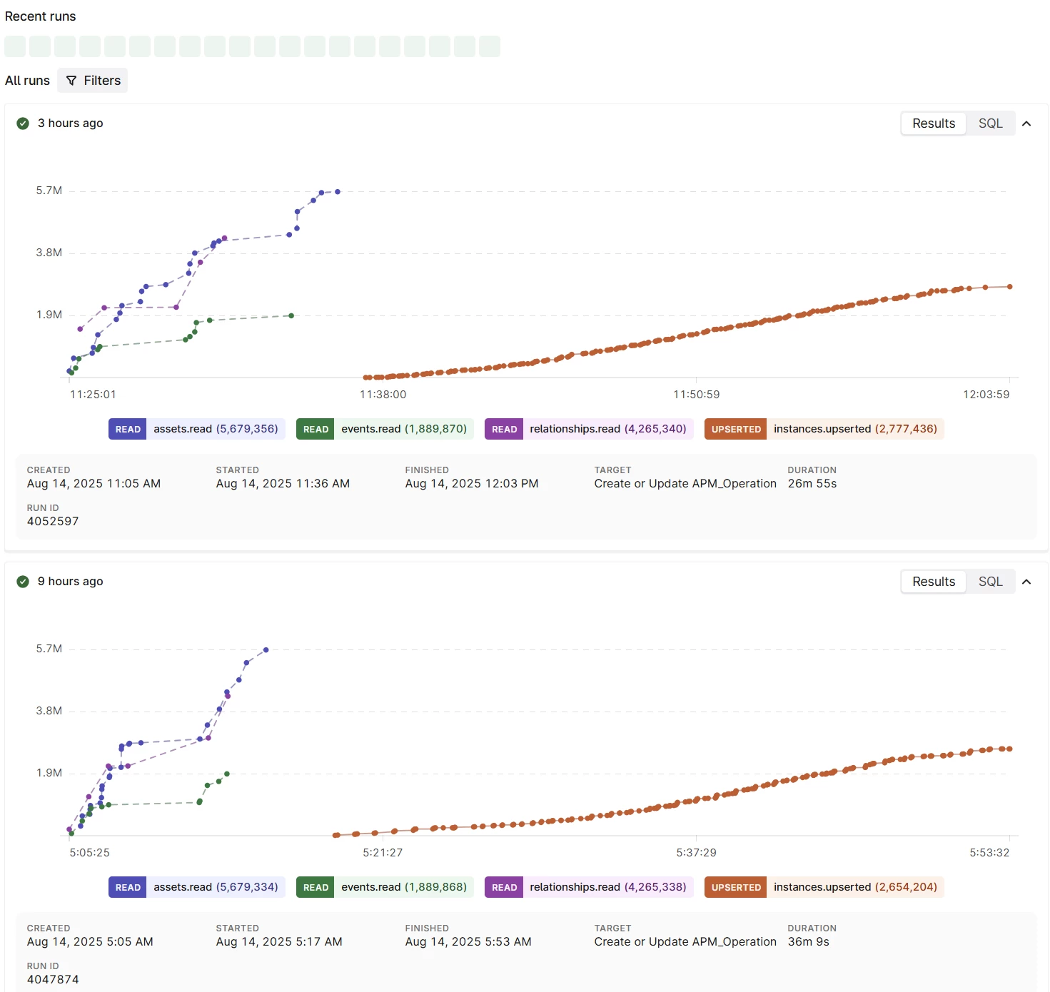Click run ID 4052597
The width and height of the screenshot is (1050, 992).
53,522
